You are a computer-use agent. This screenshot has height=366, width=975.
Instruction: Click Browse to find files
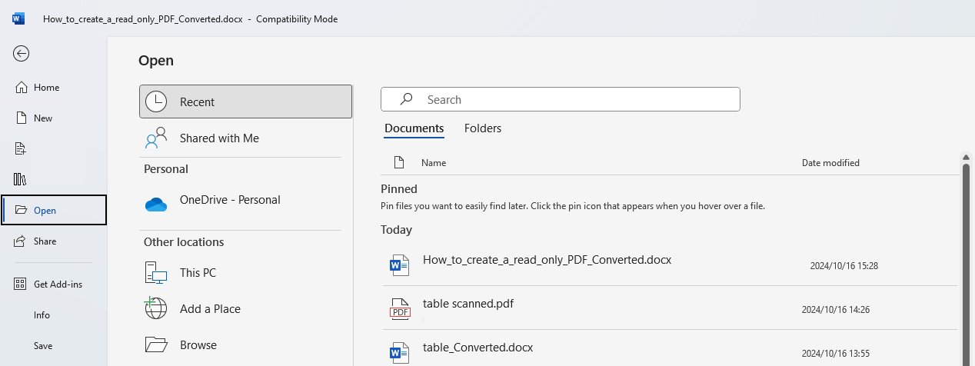coord(246,345)
